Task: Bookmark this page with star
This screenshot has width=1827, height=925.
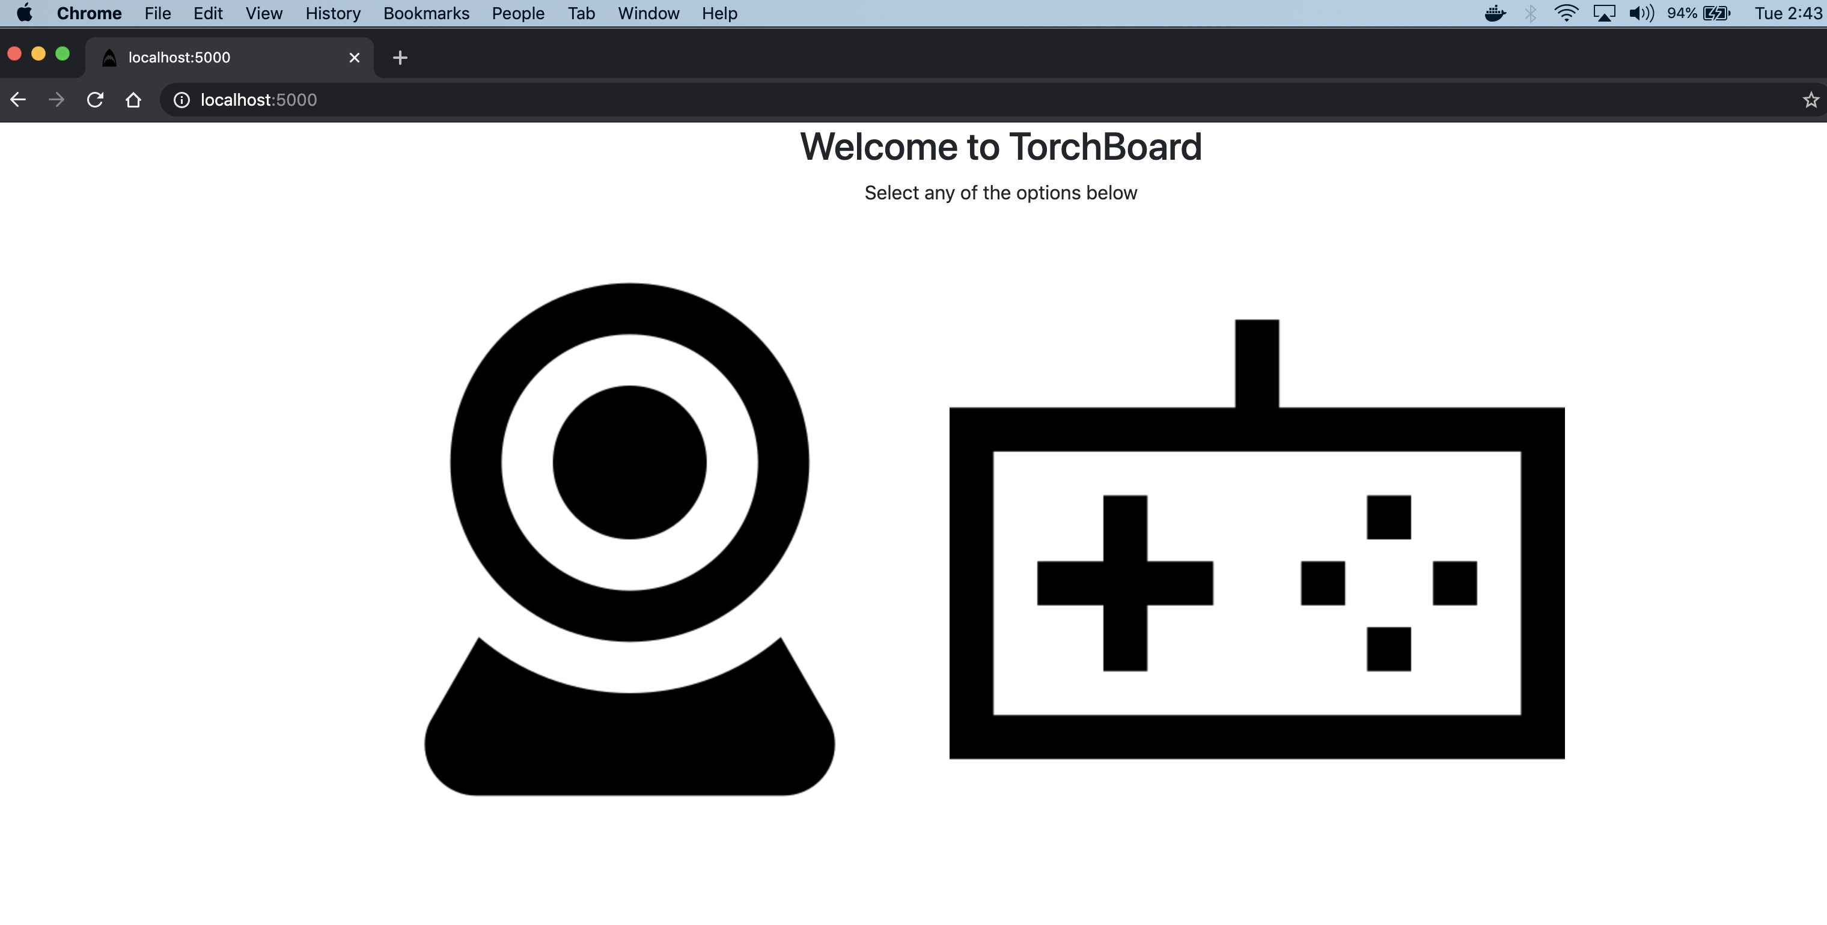Action: click(1811, 100)
